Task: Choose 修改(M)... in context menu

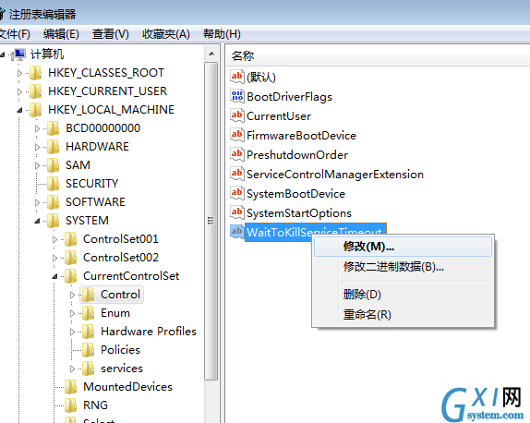Action: (403, 247)
